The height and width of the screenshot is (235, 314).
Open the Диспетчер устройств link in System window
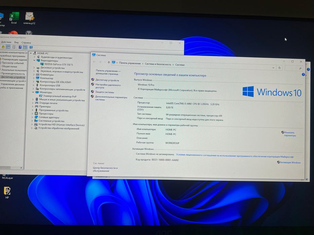(x=107, y=80)
